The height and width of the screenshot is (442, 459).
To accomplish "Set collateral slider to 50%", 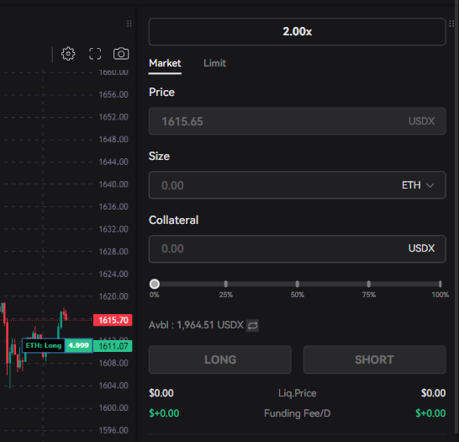I will 297,284.
